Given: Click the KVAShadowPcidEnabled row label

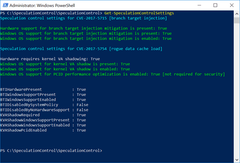Looking at the screenshot, I should point(23,130).
